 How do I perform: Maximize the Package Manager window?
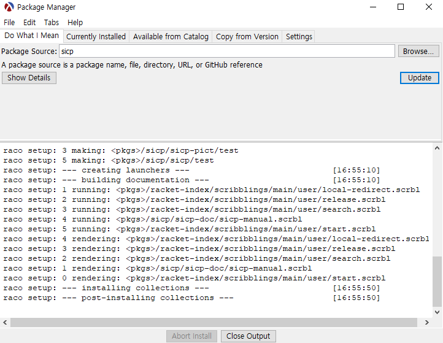pos(401,7)
